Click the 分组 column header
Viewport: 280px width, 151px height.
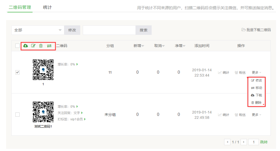tap(110, 46)
